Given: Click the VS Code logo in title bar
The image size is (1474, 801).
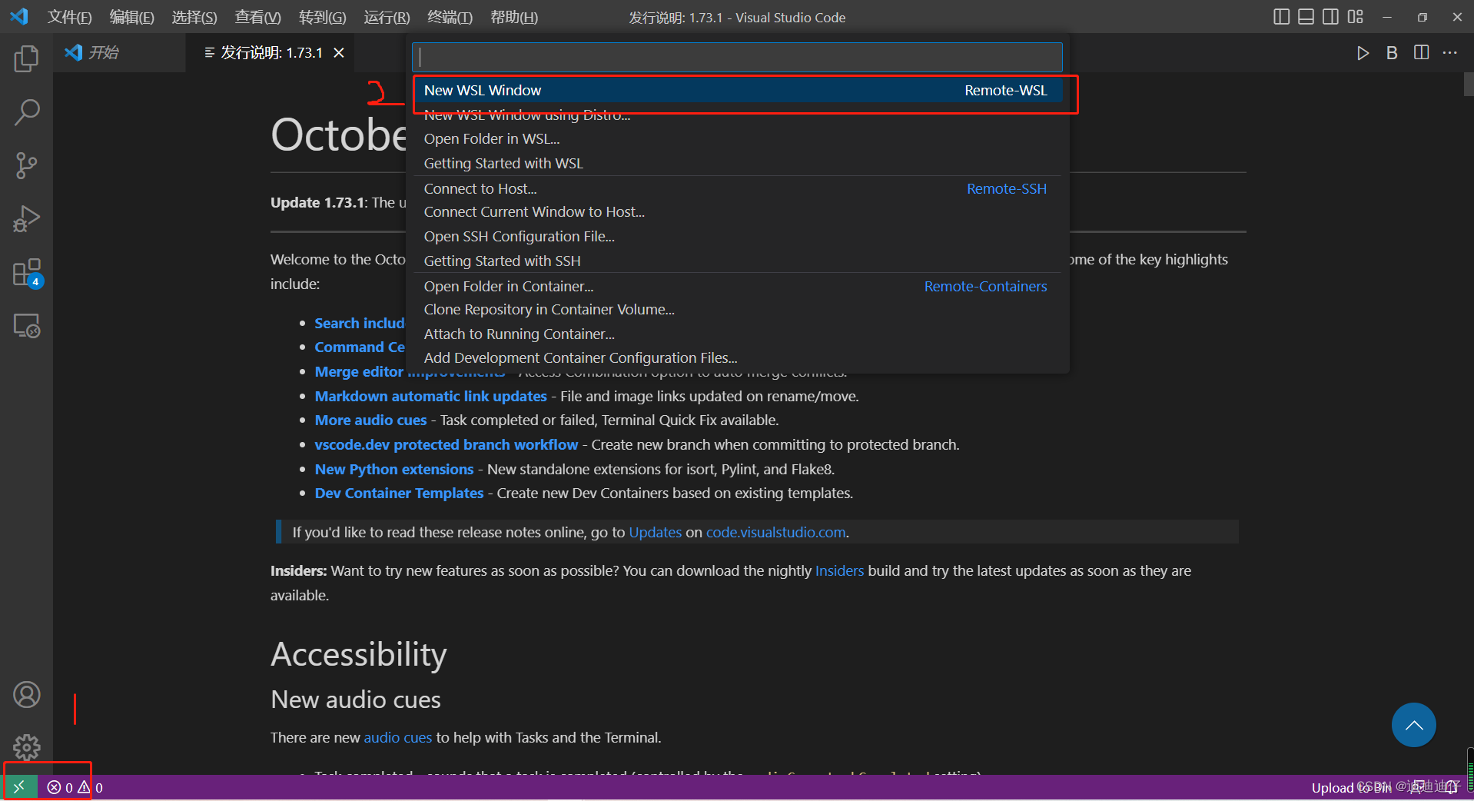Looking at the screenshot, I should tap(19, 16).
